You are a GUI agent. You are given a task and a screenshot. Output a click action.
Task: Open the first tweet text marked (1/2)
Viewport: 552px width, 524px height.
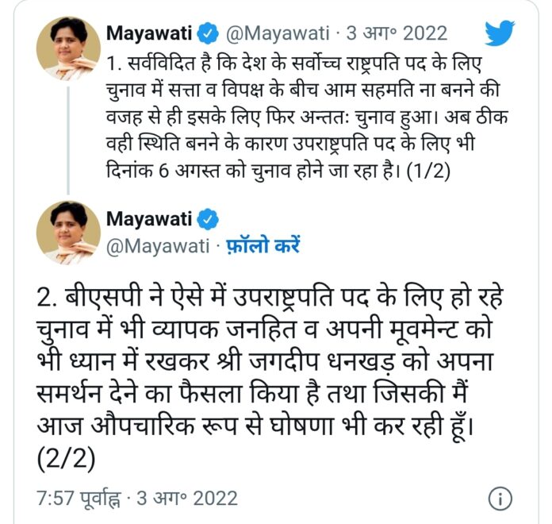click(x=307, y=117)
